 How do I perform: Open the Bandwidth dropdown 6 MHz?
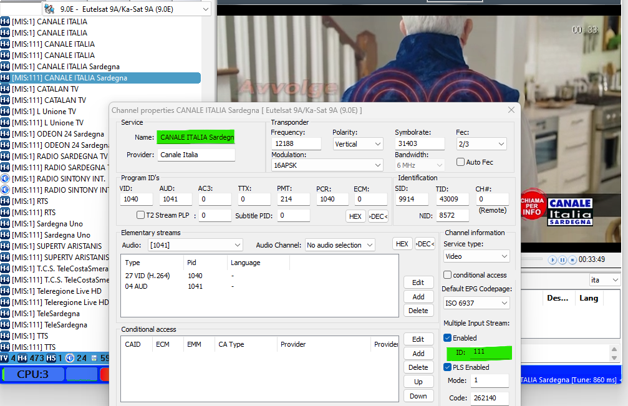[419, 165]
